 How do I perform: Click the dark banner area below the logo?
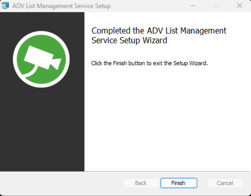coord(42,130)
